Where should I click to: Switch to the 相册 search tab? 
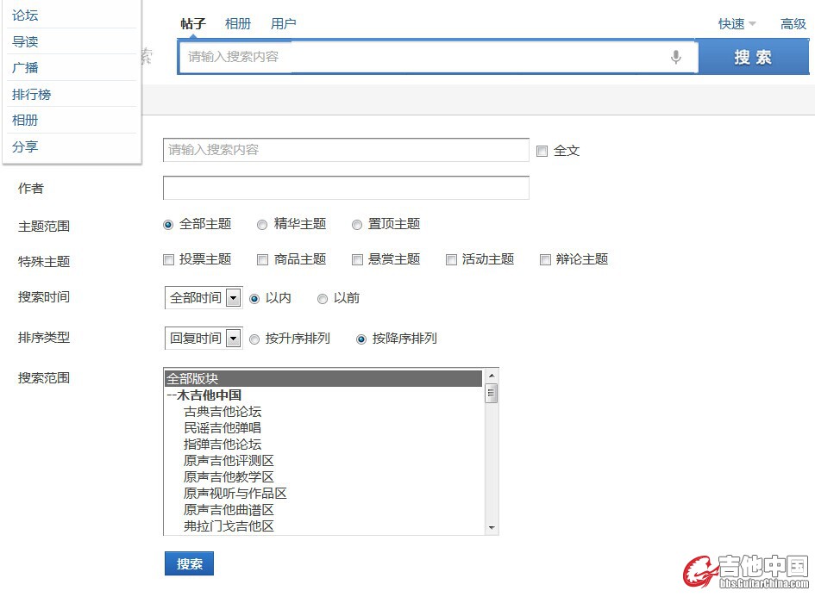(238, 24)
